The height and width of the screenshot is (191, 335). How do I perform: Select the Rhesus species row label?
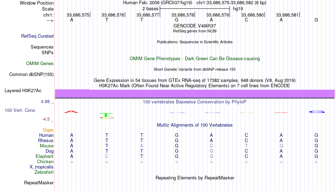(x=46, y=140)
